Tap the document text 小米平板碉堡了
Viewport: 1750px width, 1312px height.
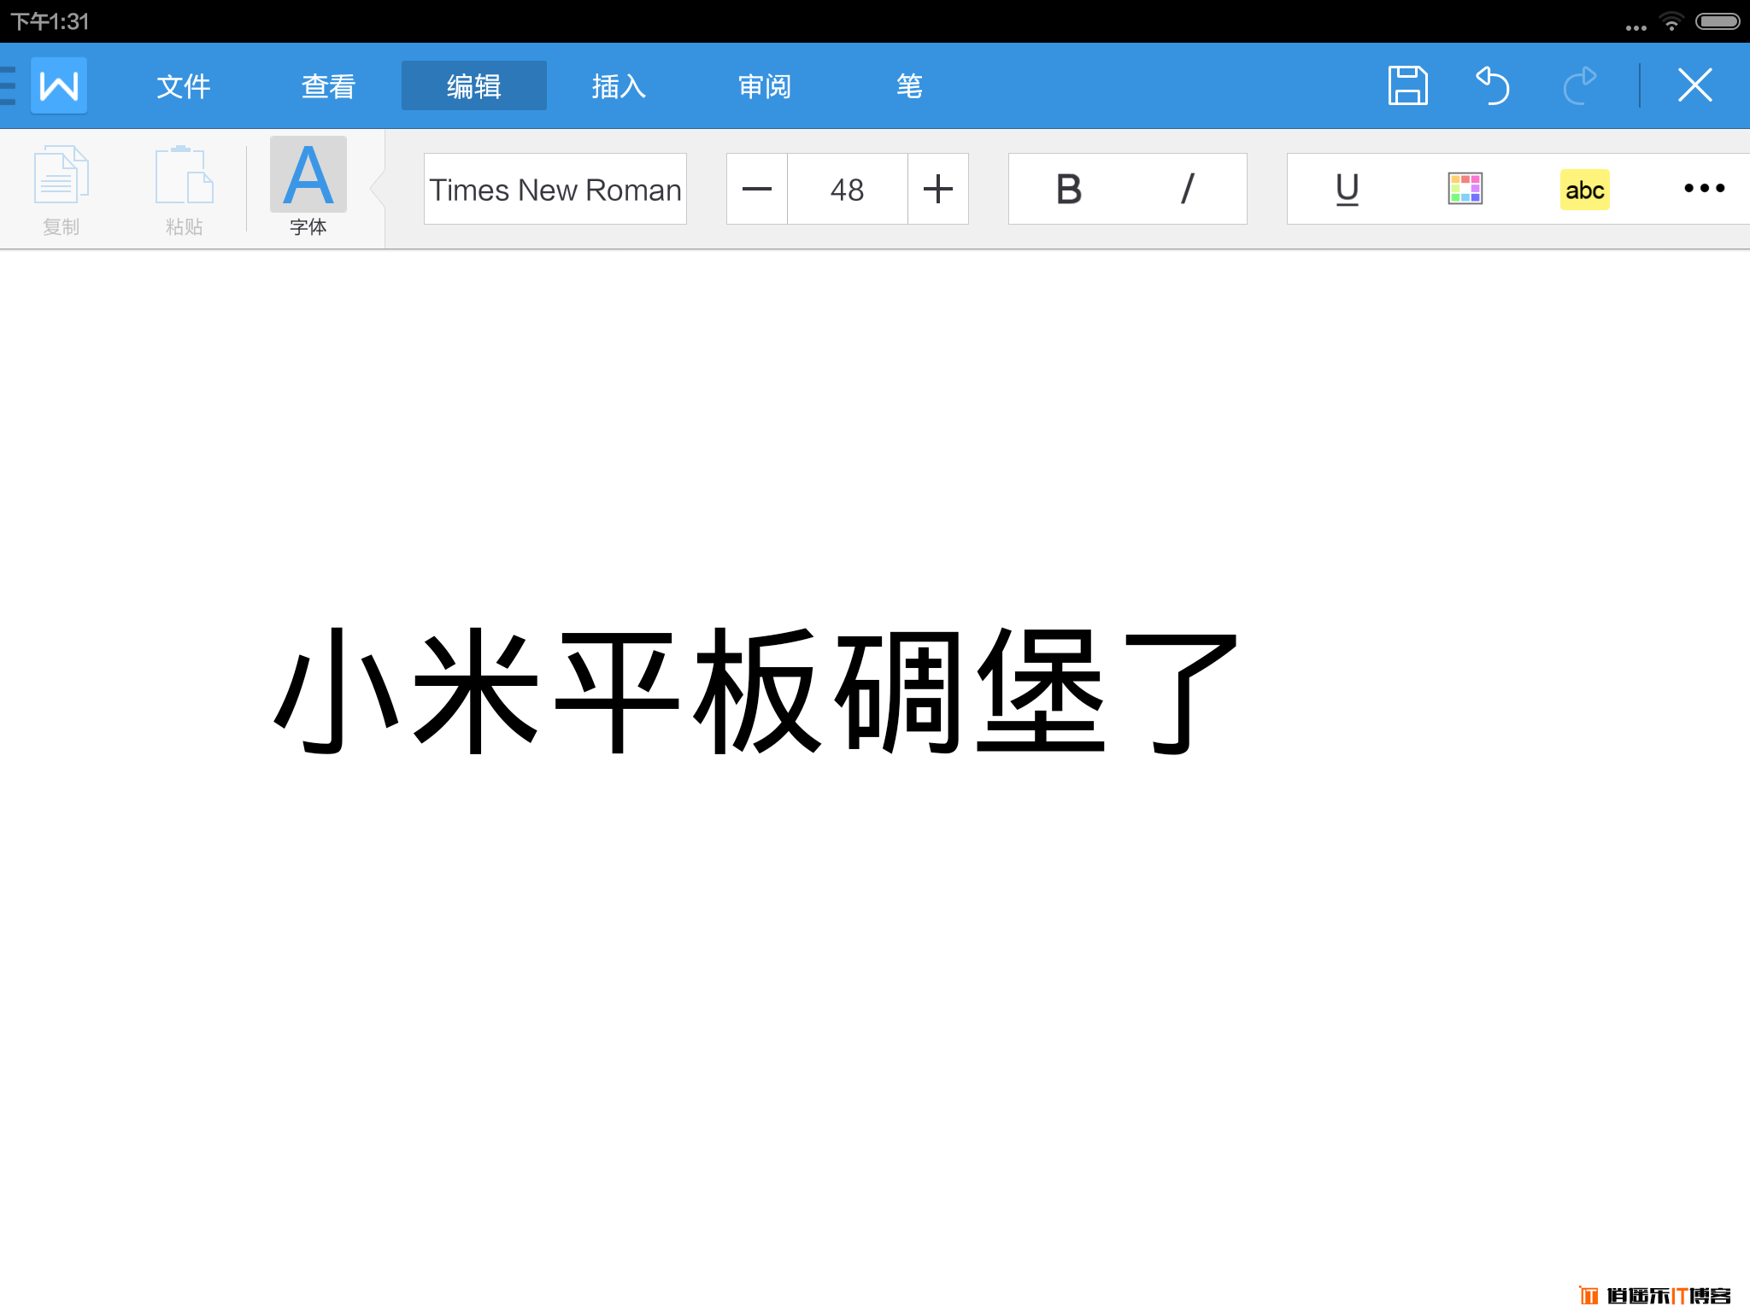pyautogui.click(x=756, y=690)
